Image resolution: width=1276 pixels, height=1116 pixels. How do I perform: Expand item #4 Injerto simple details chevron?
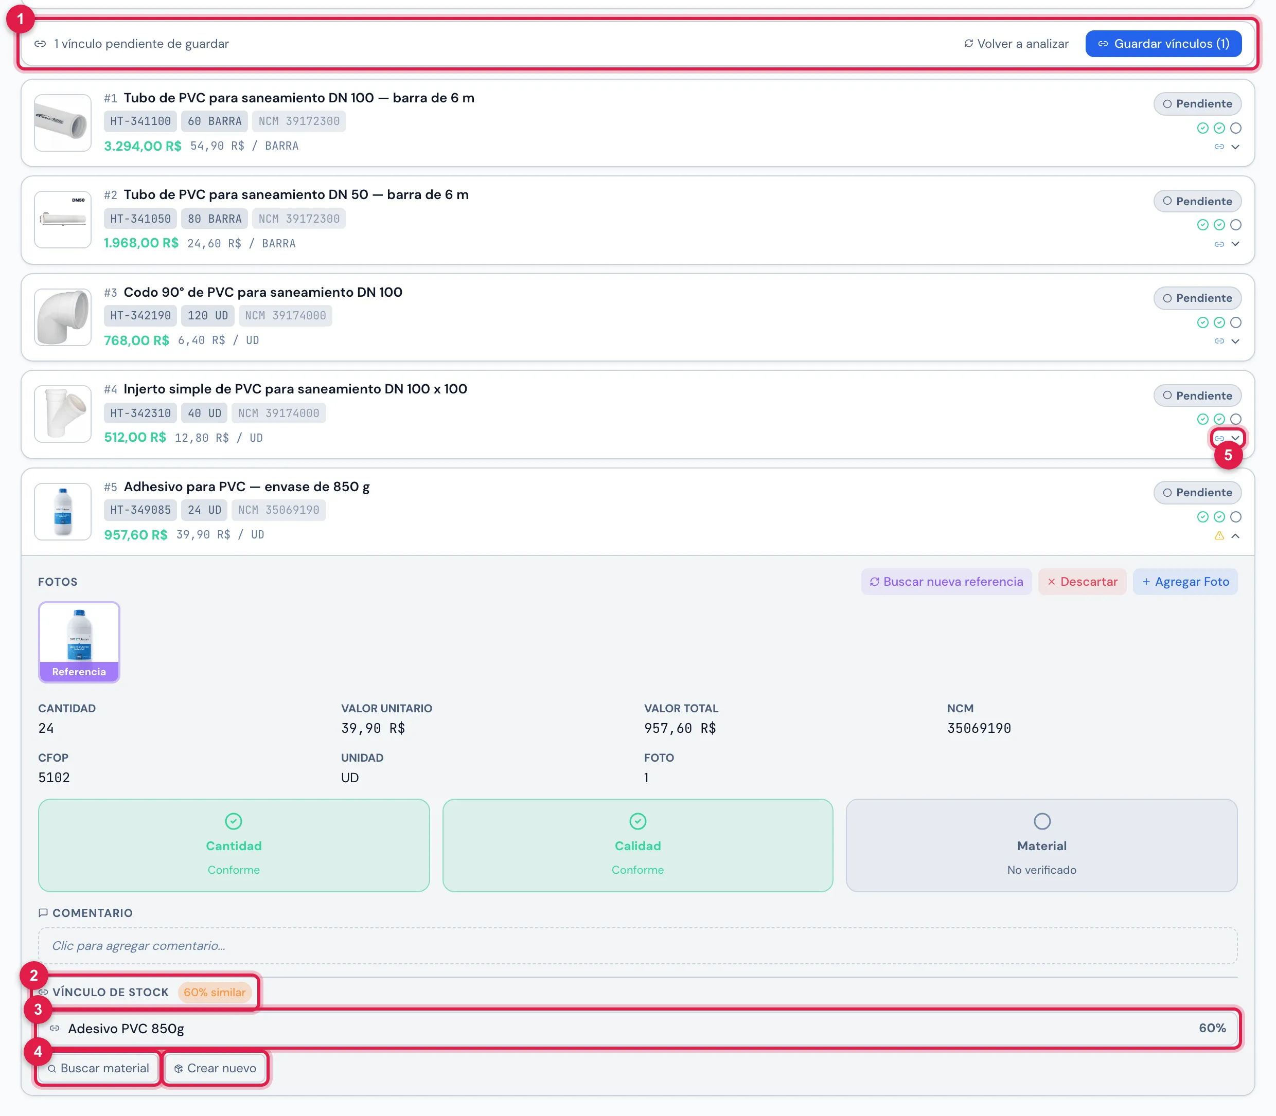pyautogui.click(x=1235, y=438)
